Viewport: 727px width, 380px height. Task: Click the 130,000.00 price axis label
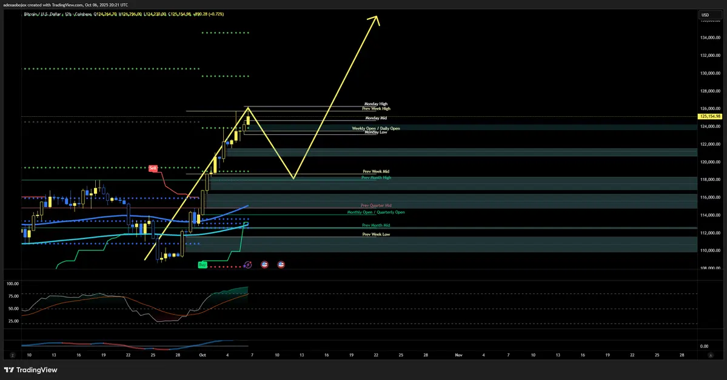click(710, 73)
